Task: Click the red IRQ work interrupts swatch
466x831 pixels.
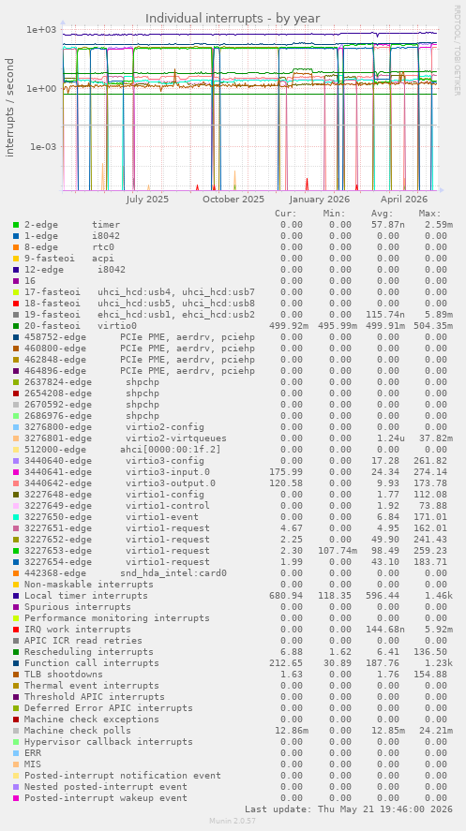Action: click(x=16, y=630)
